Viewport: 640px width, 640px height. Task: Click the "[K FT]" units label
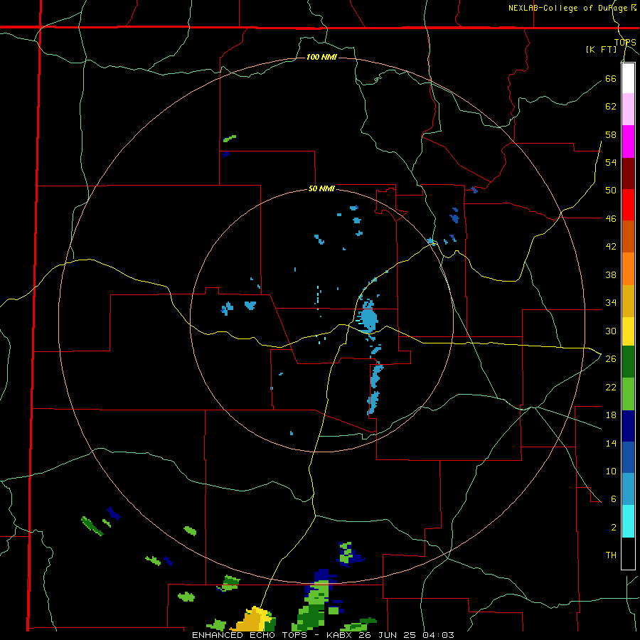point(601,50)
